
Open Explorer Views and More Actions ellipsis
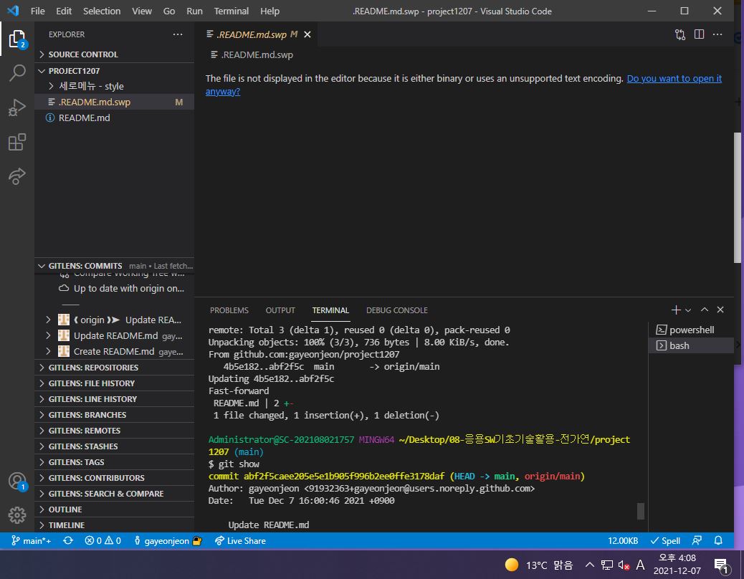[x=178, y=34]
